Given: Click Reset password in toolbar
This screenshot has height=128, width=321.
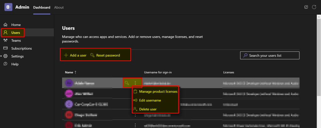Looking at the screenshot, I should pos(105,55).
